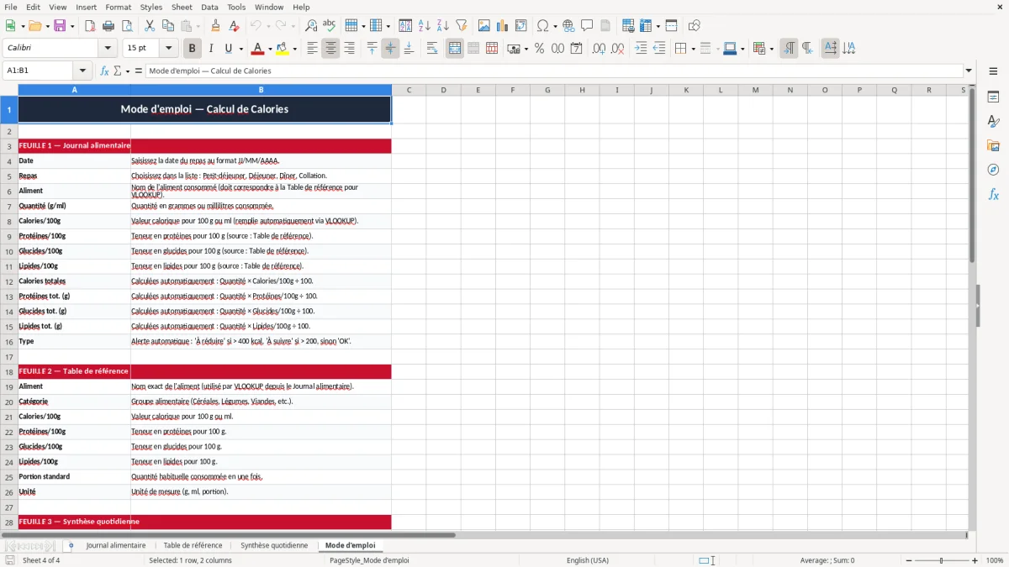Adjust the zoom slider in status bar
This screenshot has height=567, width=1009.
coord(940,560)
